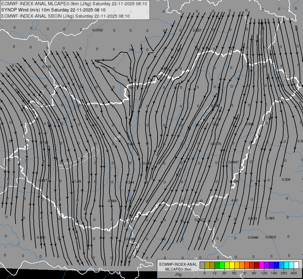
Task: Click the SYNOP Wind 10m title line
Action: pos(53,10)
